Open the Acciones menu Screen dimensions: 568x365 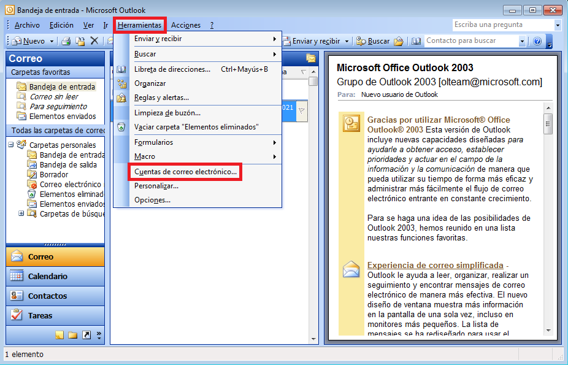coord(186,25)
